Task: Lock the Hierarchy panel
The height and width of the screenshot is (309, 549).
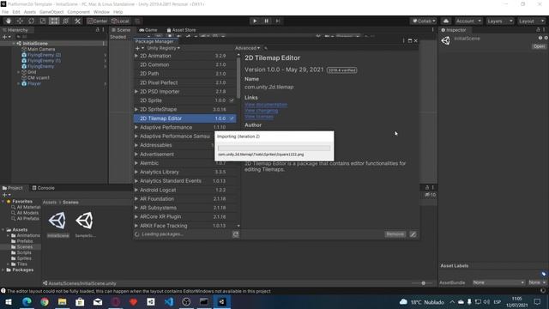Action: point(98,30)
